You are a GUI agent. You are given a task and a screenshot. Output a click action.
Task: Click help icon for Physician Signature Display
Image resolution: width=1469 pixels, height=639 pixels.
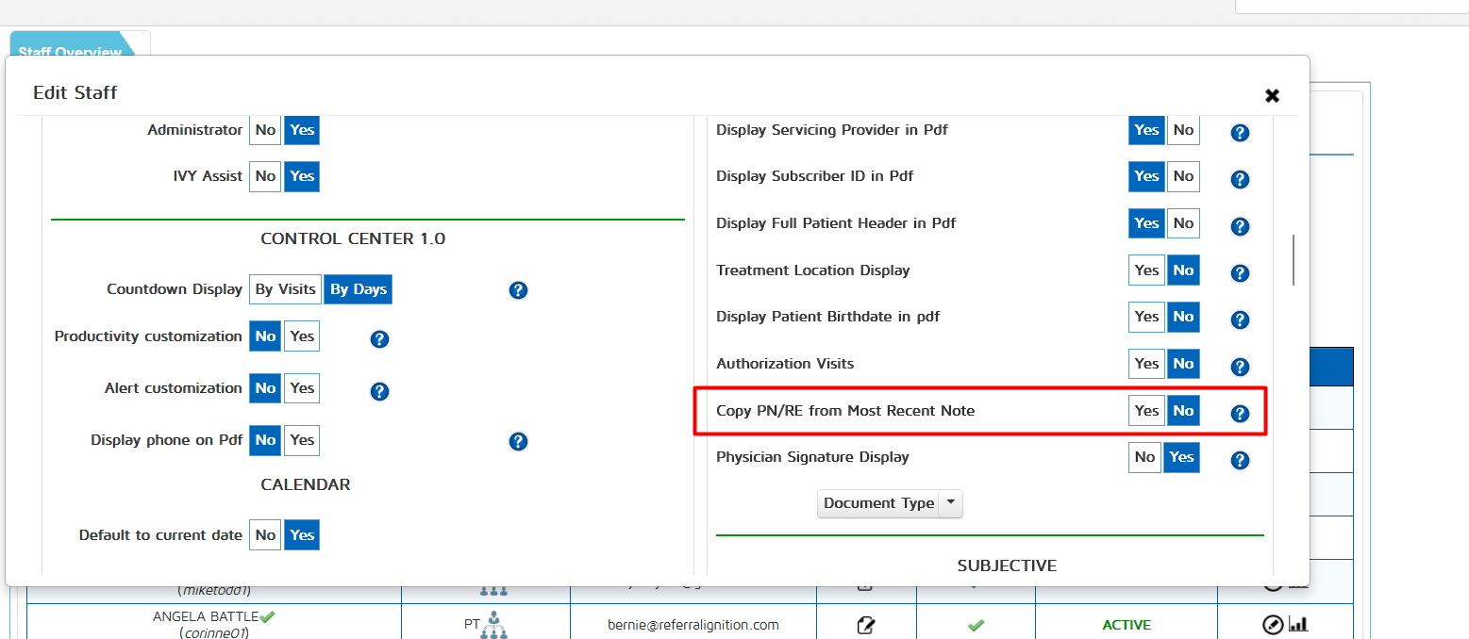click(x=1240, y=460)
